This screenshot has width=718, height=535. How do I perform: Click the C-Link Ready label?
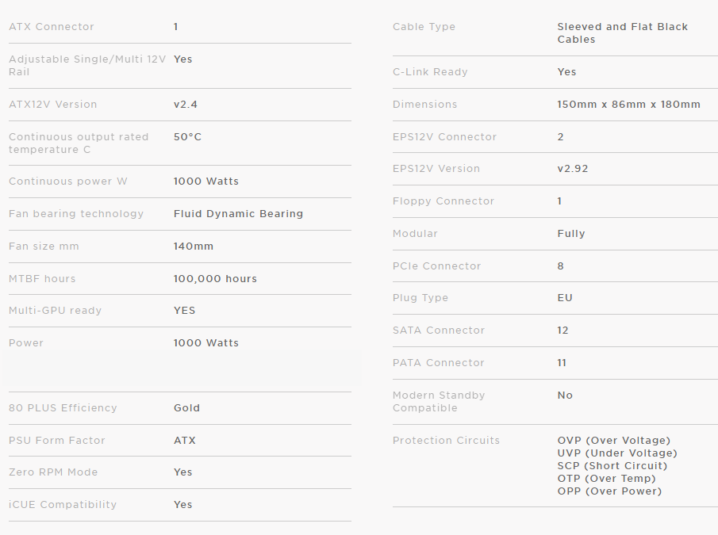[430, 72]
